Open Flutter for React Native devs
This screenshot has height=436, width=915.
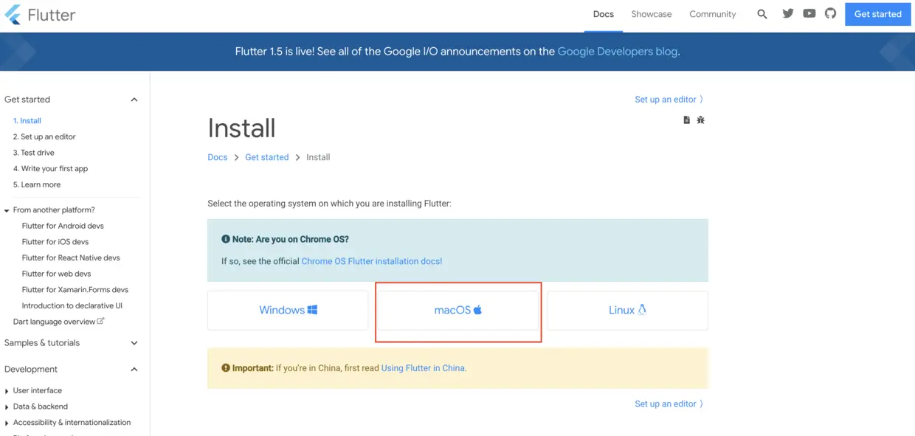click(x=71, y=258)
